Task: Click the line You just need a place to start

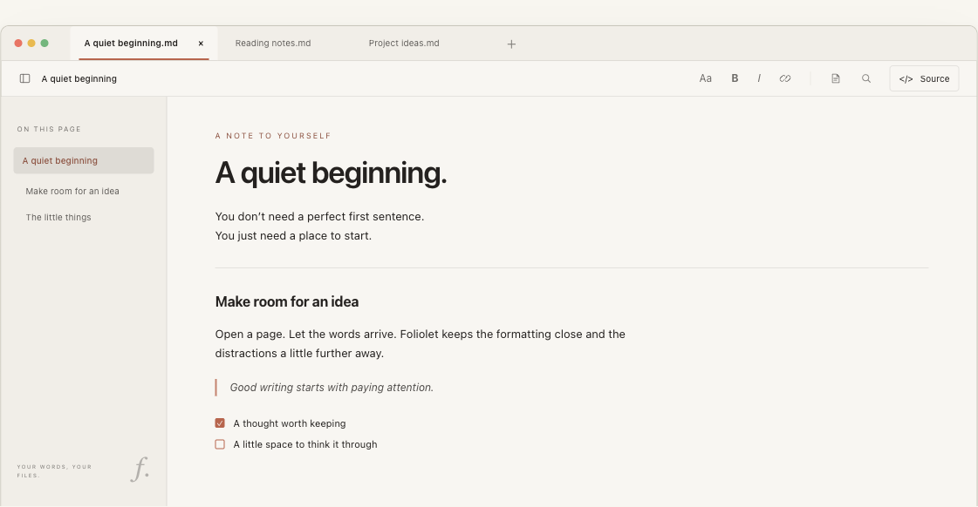Action: [293, 236]
